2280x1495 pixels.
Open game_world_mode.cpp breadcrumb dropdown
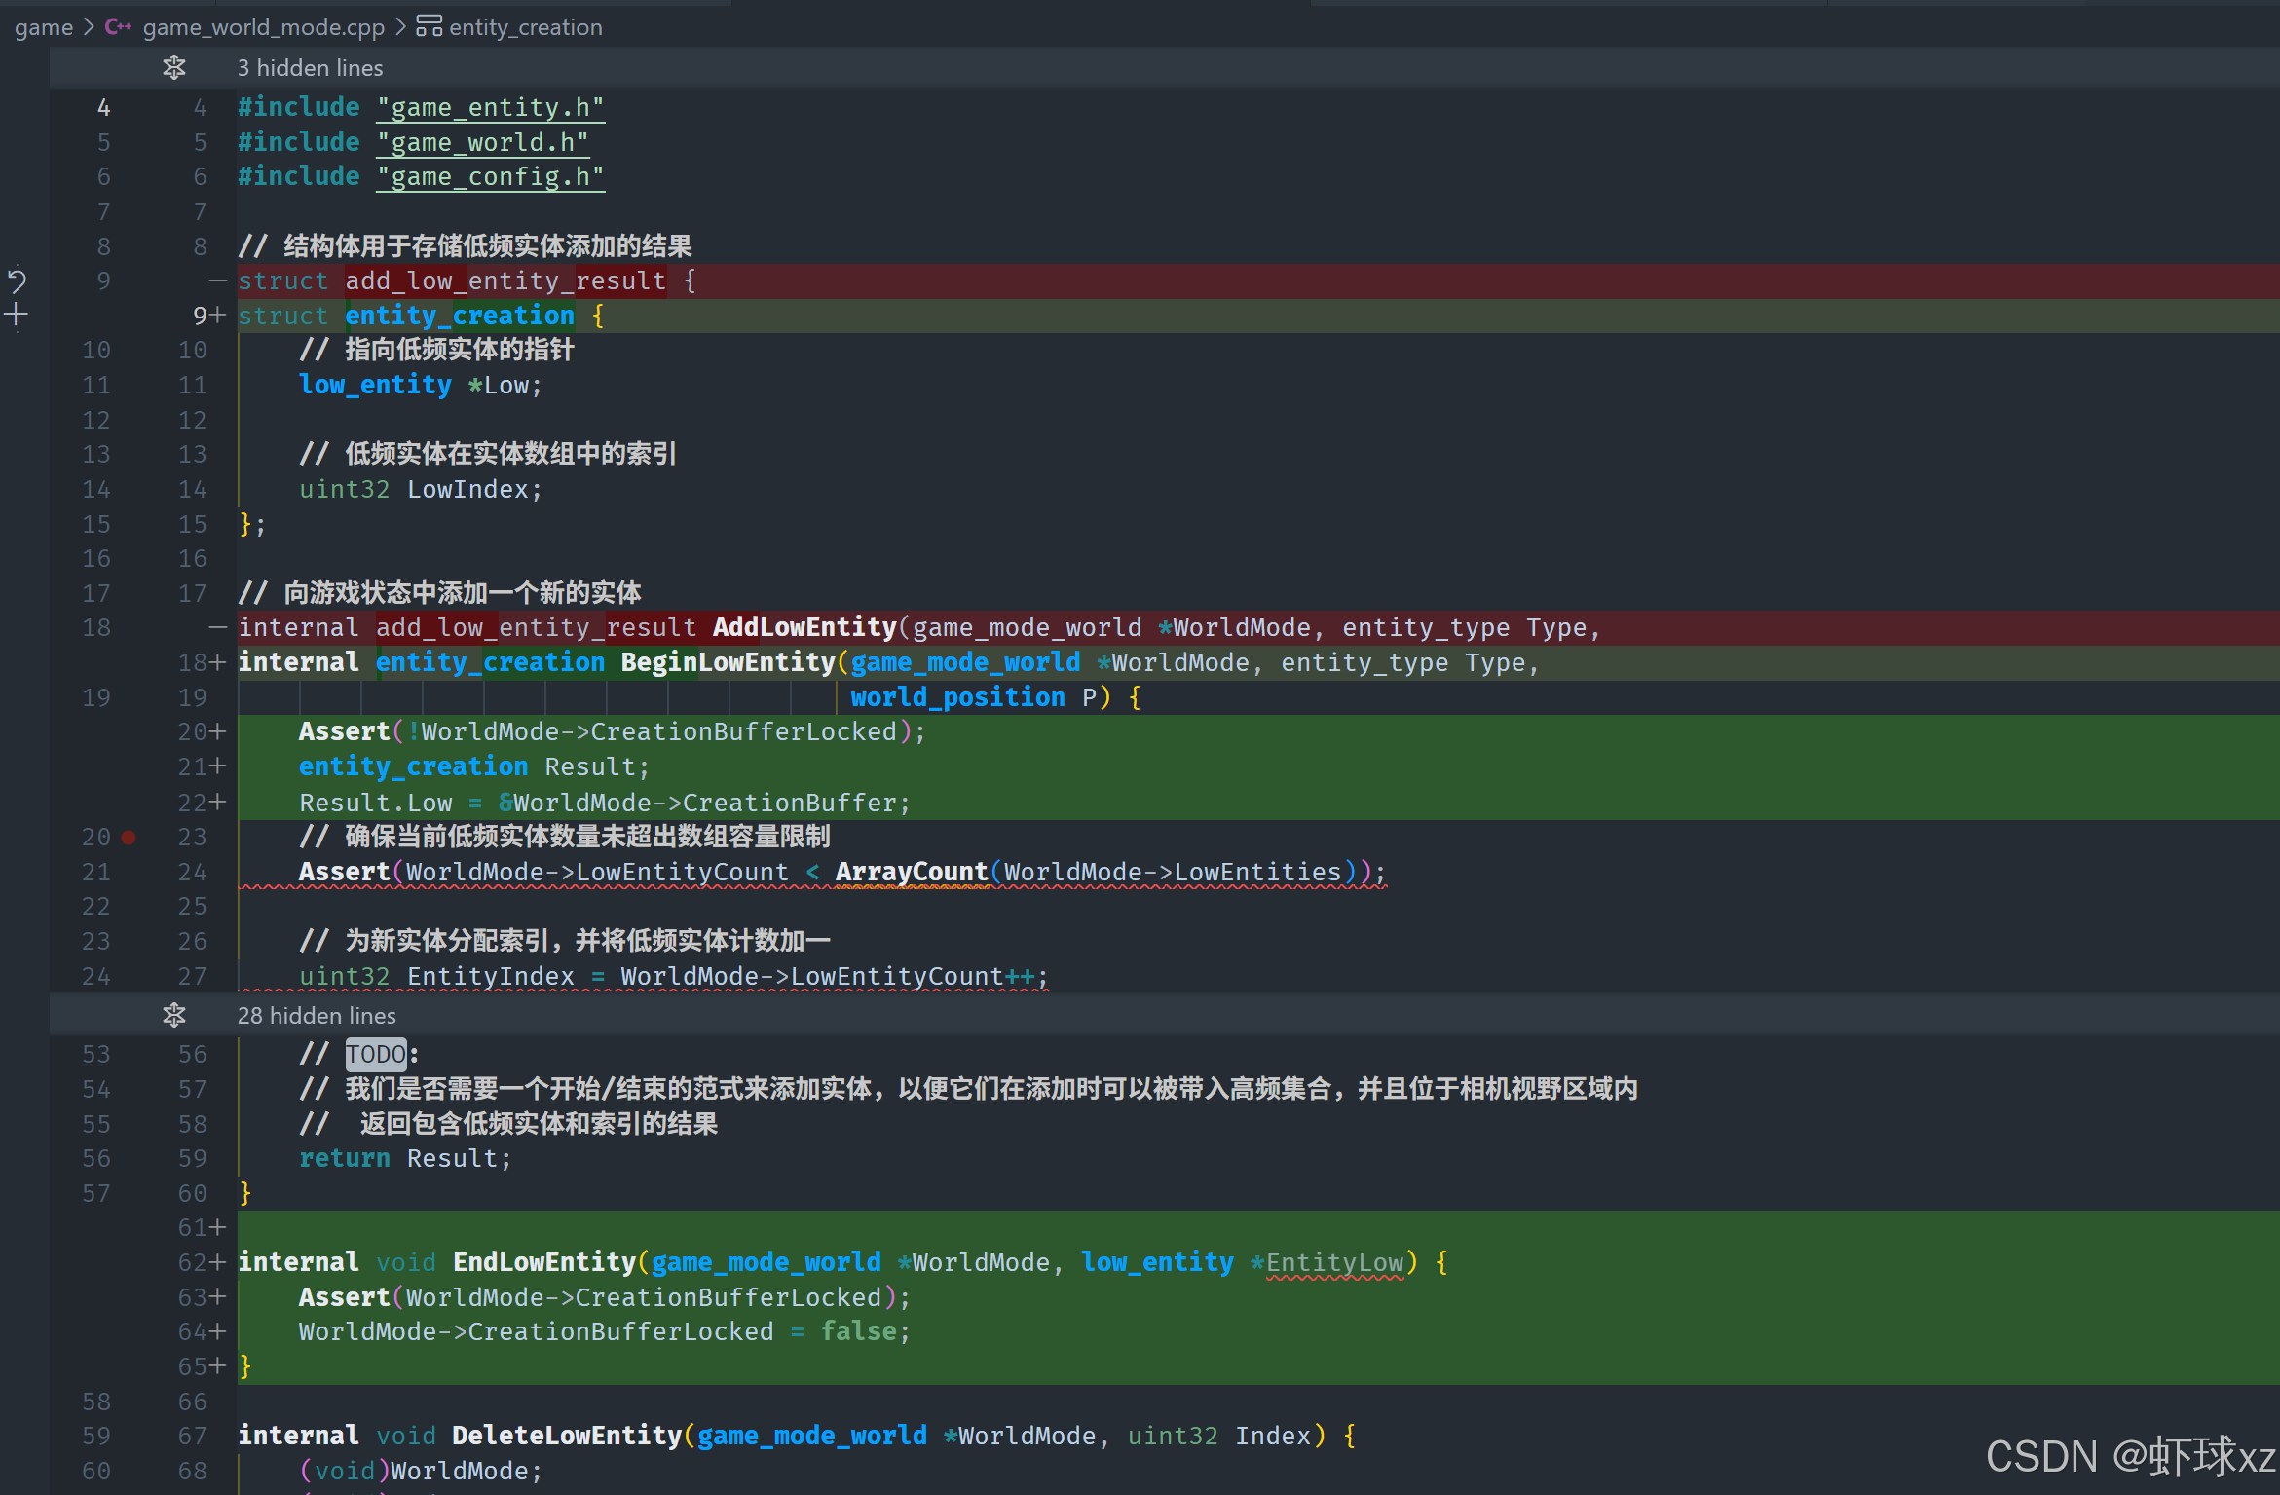pyautogui.click(x=263, y=27)
